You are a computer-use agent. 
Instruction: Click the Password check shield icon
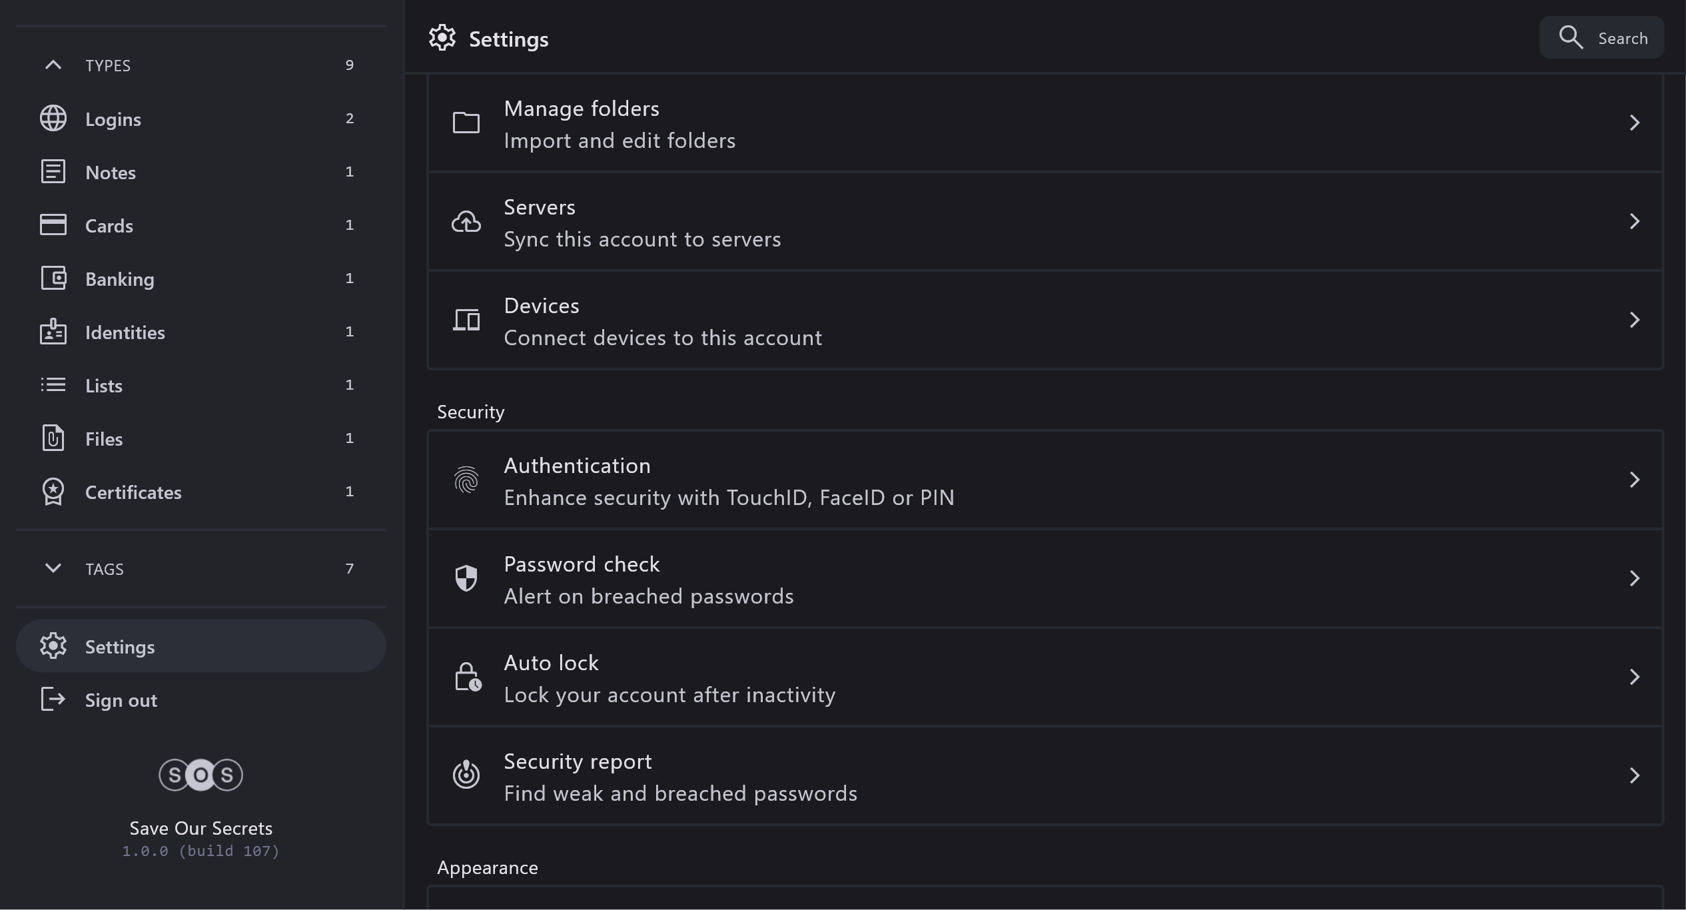pyautogui.click(x=466, y=578)
